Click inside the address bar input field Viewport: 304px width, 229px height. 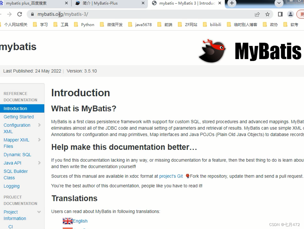[x=82, y=14]
